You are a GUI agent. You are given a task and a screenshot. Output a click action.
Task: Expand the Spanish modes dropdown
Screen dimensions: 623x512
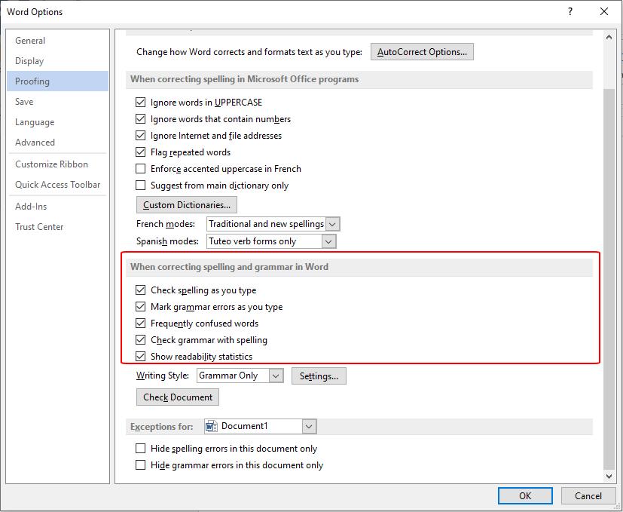tap(328, 241)
